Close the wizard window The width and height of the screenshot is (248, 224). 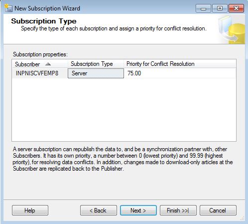coord(236,8)
